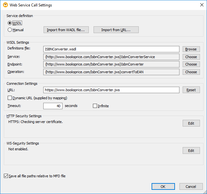Image resolution: width=207 pixels, height=194 pixels.
Task: Enable Dynamic URL supplied by mapping
Action: coord(10,98)
